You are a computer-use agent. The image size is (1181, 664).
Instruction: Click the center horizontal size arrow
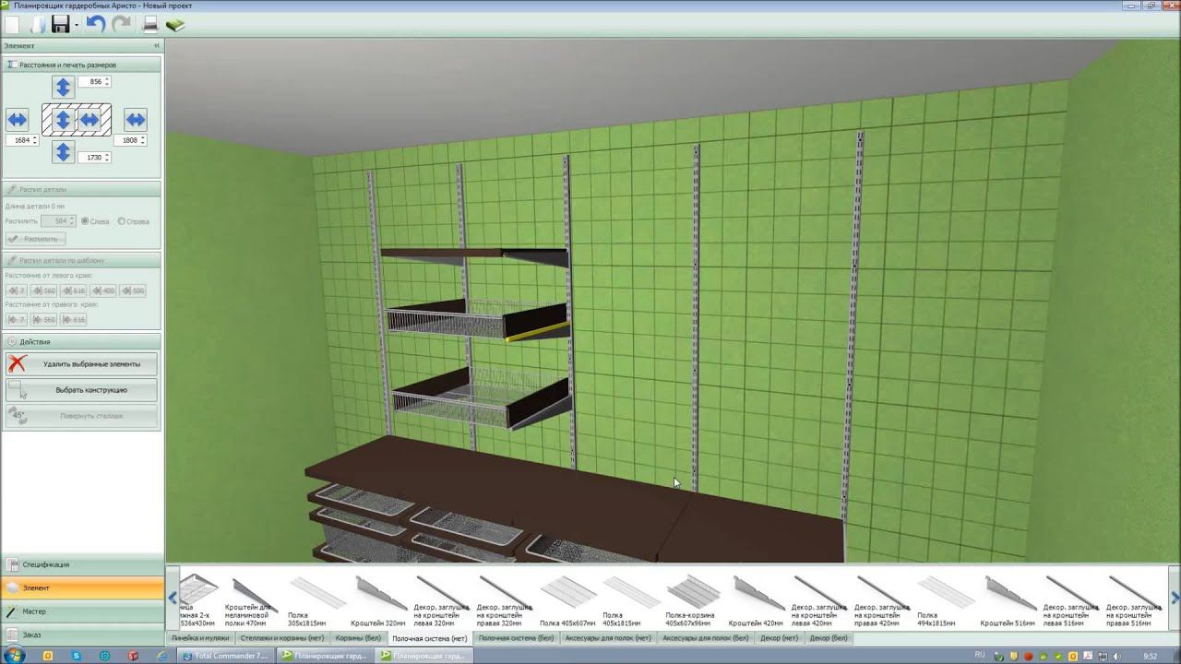[x=89, y=120]
